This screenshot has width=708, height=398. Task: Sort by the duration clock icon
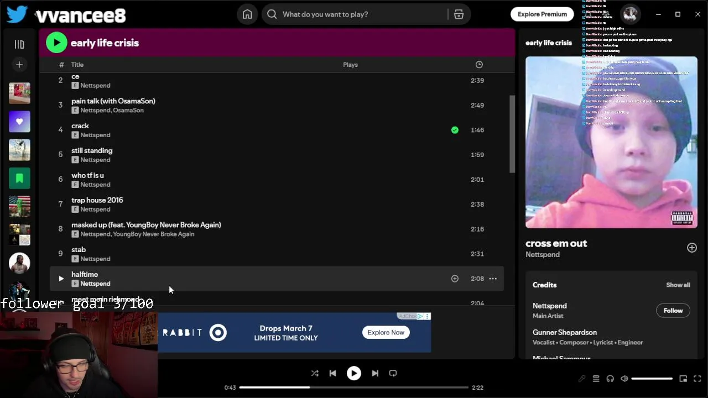point(479,65)
